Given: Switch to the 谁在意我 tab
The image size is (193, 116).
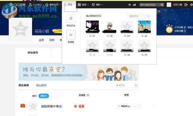Looking at the screenshot, I should (41, 85).
